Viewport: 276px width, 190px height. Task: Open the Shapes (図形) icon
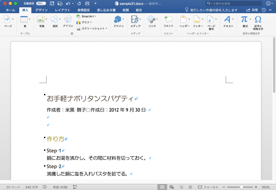(54, 19)
